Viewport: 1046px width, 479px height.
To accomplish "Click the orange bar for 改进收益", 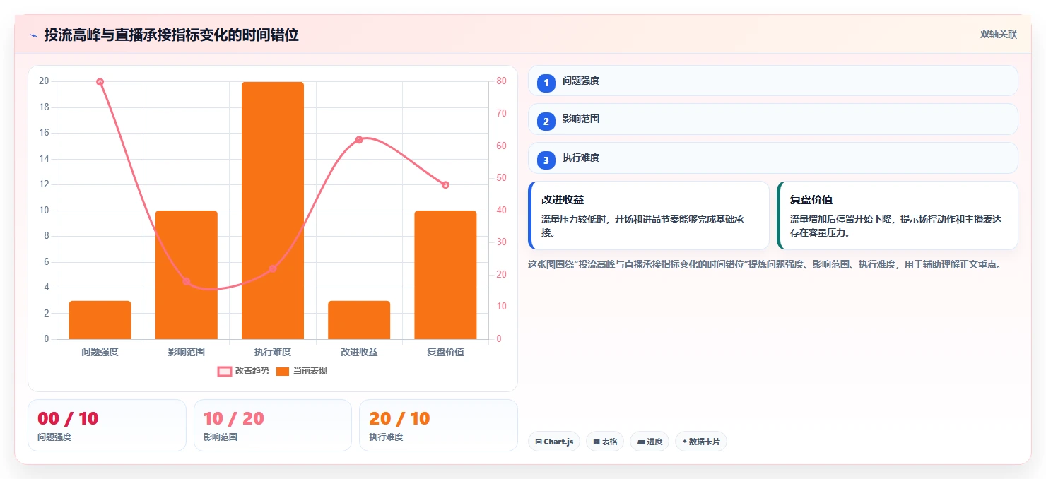I will coord(359,320).
